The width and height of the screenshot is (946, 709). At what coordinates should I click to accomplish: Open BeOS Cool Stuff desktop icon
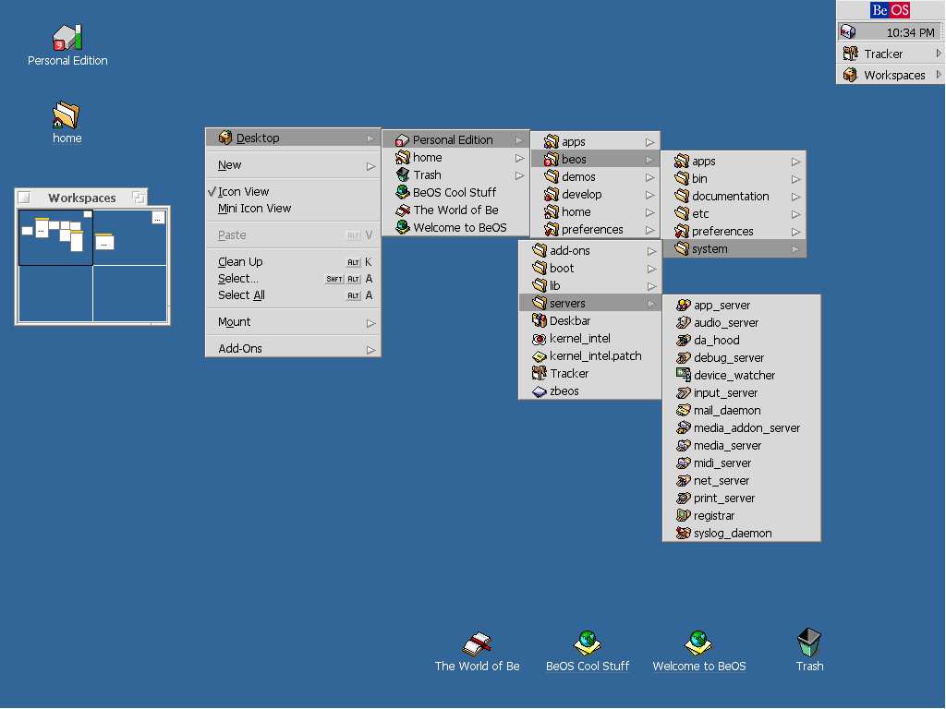click(x=587, y=643)
